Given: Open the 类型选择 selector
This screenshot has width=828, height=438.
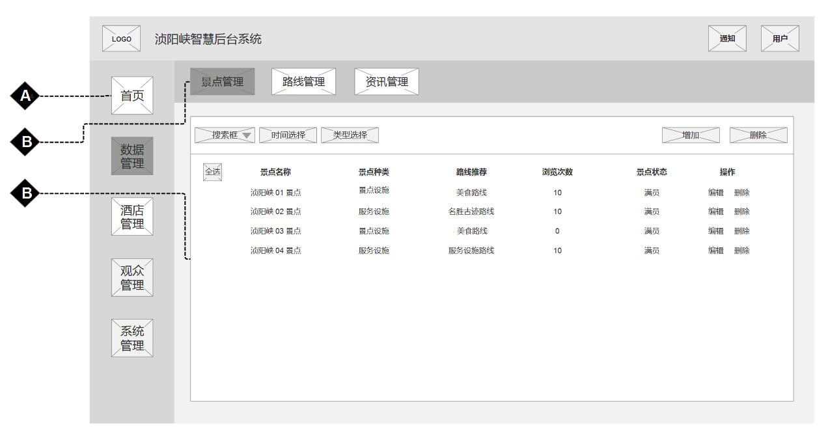Looking at the screenshot, I should point(350,135).
